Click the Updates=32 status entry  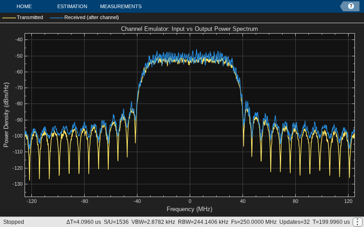(294, 222)
